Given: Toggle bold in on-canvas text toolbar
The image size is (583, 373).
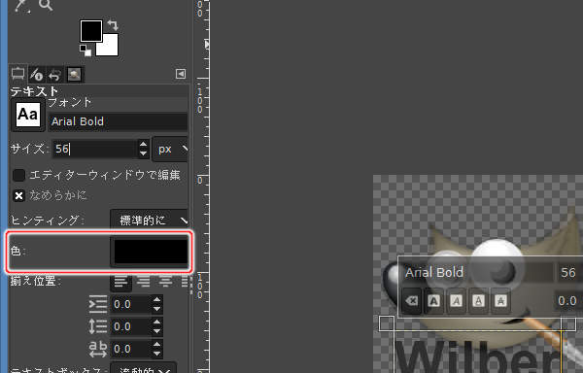Looking at the screenshot, I should [433, 301].
